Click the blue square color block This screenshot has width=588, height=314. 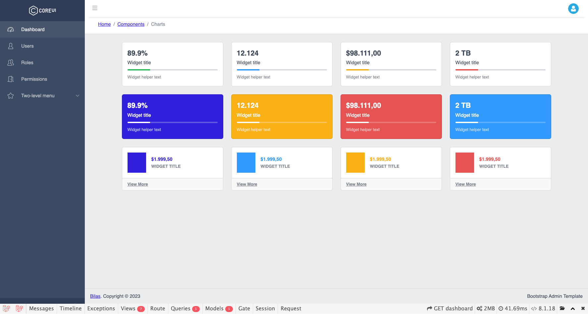coord(246,162)
